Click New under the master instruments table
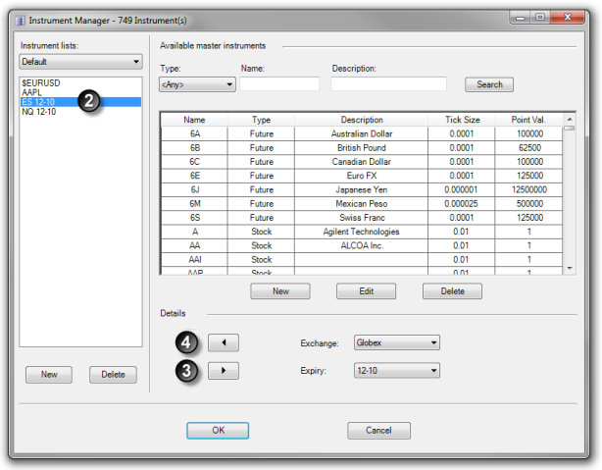 [280, 290]
